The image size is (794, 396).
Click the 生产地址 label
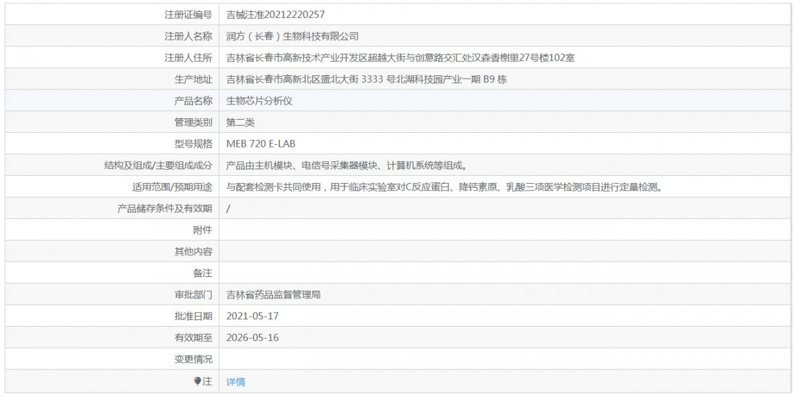tap(193, 79)
